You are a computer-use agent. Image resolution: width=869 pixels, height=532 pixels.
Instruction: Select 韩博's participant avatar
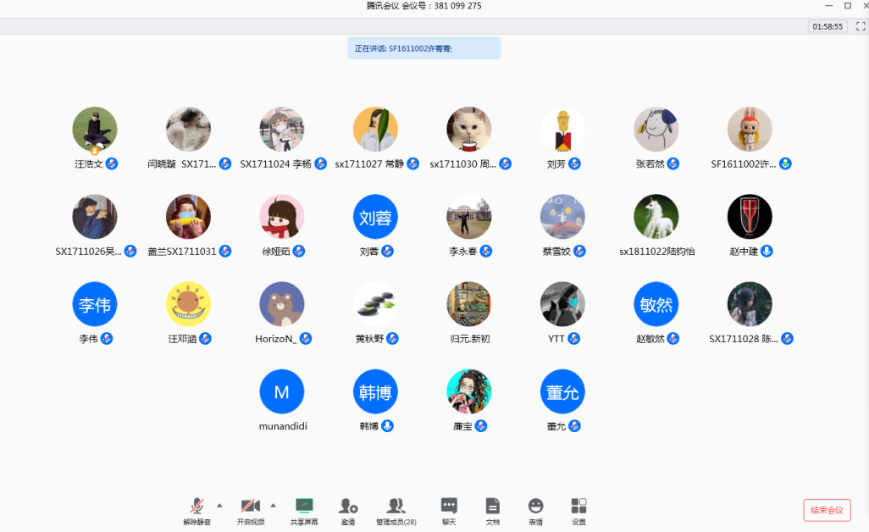375,391
